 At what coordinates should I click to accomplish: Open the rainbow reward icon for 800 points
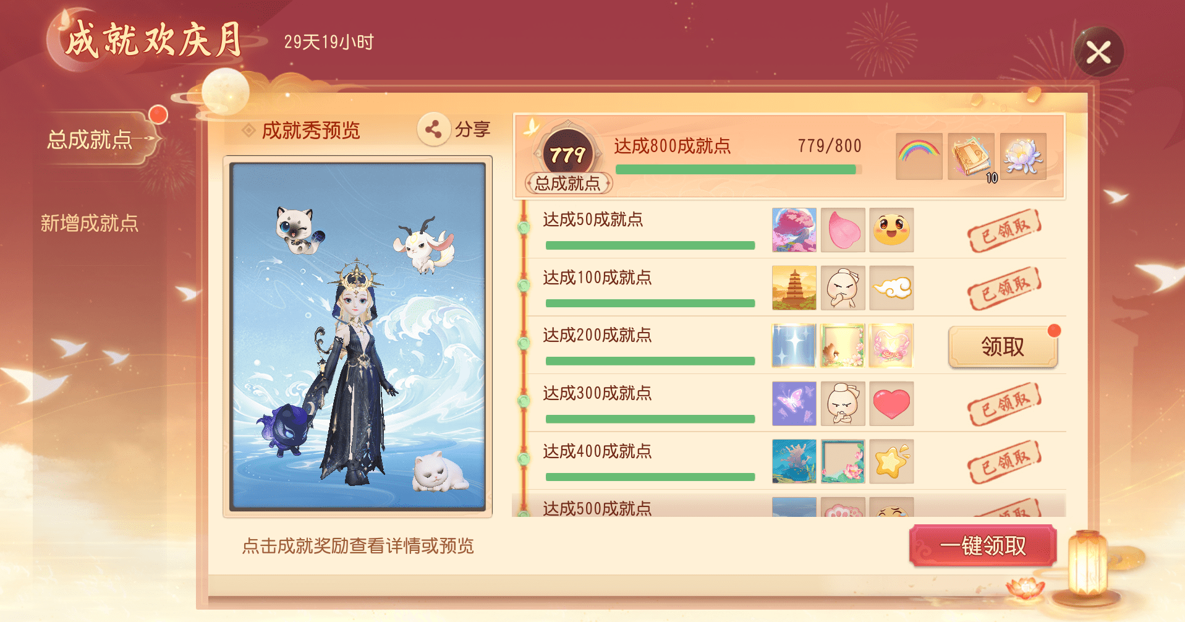pos(919,156)
